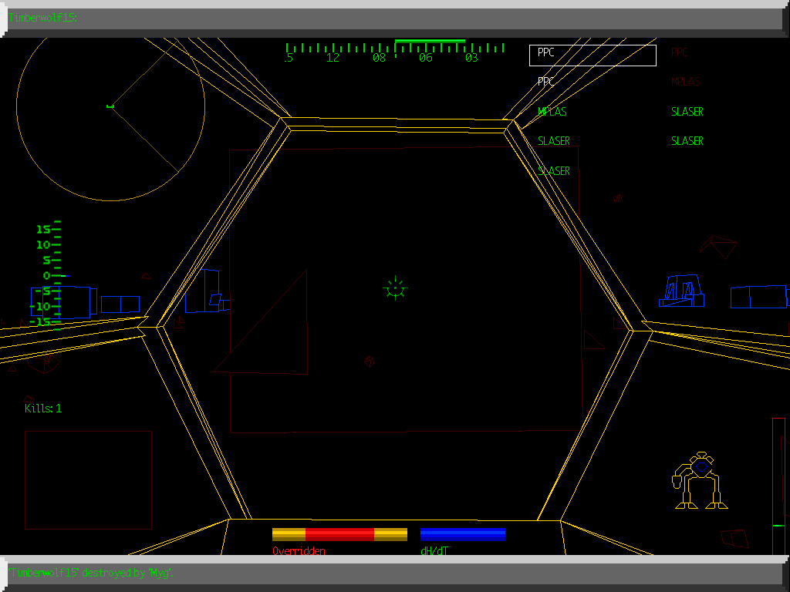Click the green blip on the radar

110,106
